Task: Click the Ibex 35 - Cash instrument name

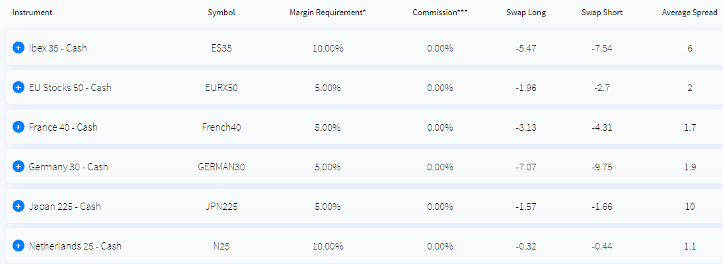Action: pos(57,48)
